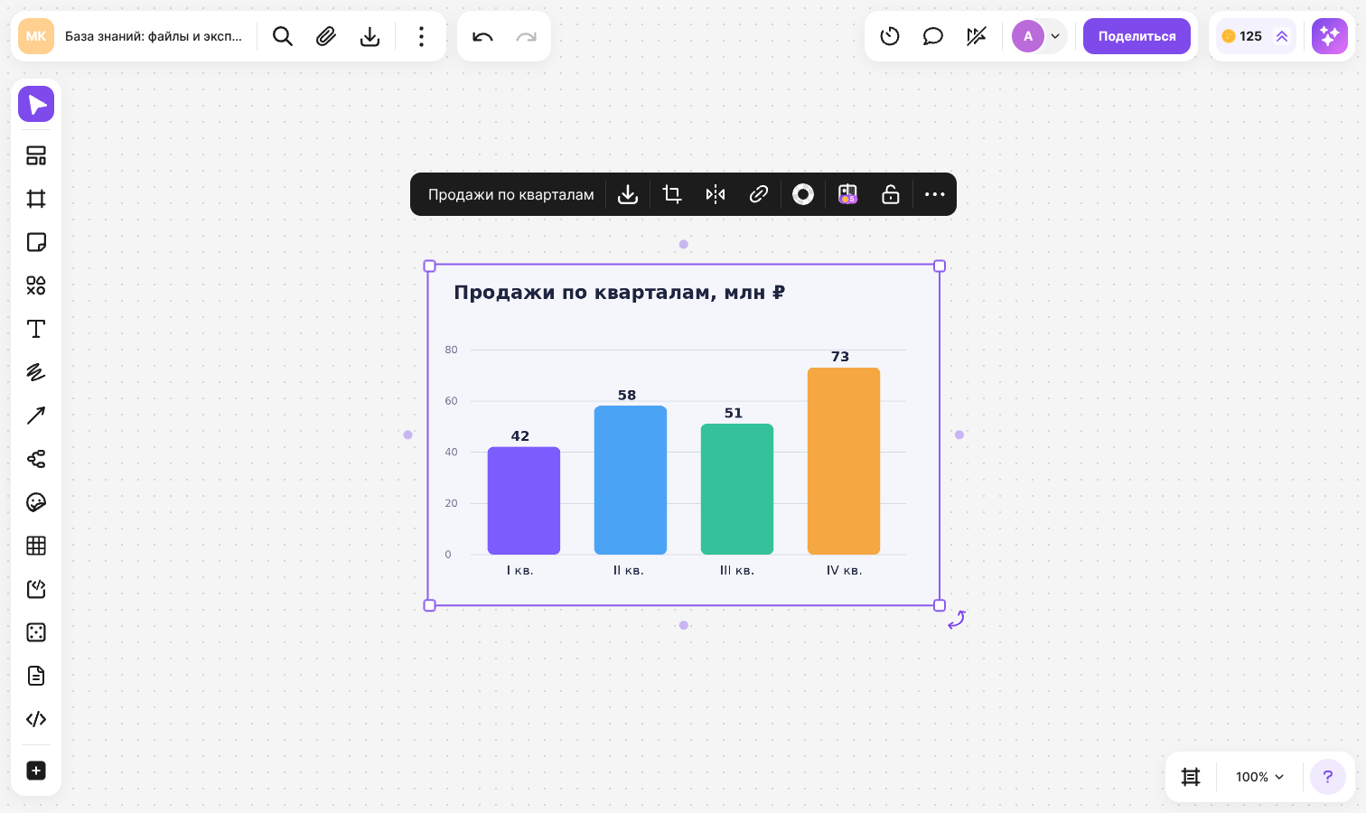This screenshot has width=1366, height=813.
Task: Export the board using top download icon
Action: [x=370, y=36]
